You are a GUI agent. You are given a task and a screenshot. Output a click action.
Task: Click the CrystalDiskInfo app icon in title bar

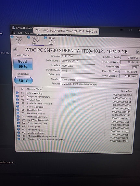pos(13,27)
